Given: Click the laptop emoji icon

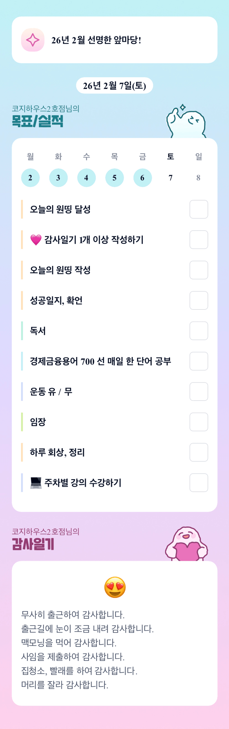Looking at the screenshot, I should pos(36,483).
